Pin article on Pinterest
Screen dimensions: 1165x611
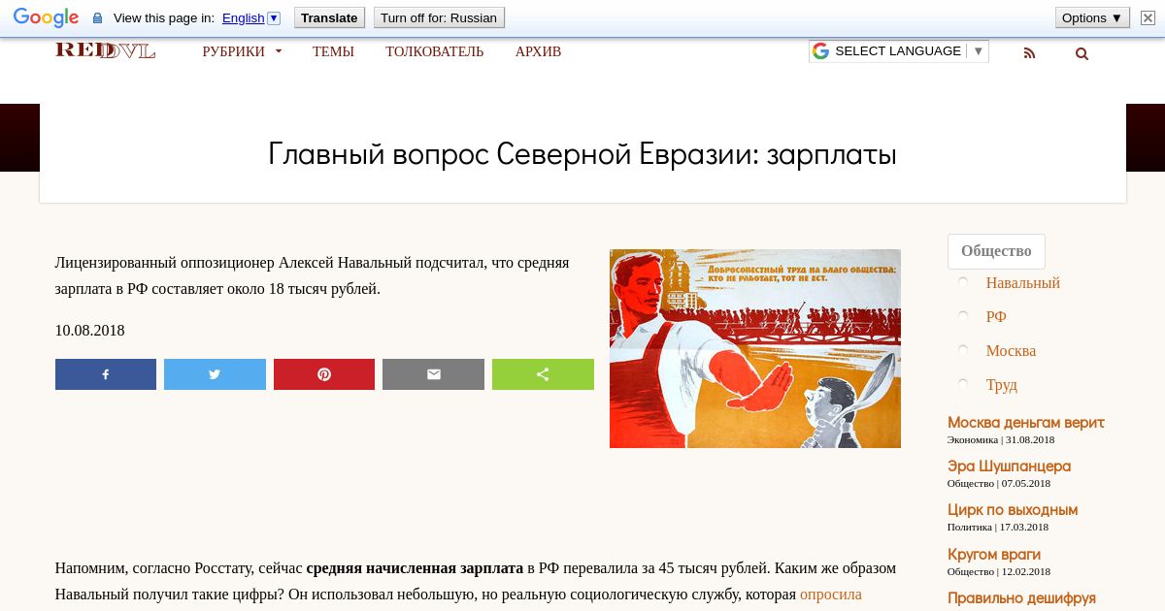[x=324, y=374]
